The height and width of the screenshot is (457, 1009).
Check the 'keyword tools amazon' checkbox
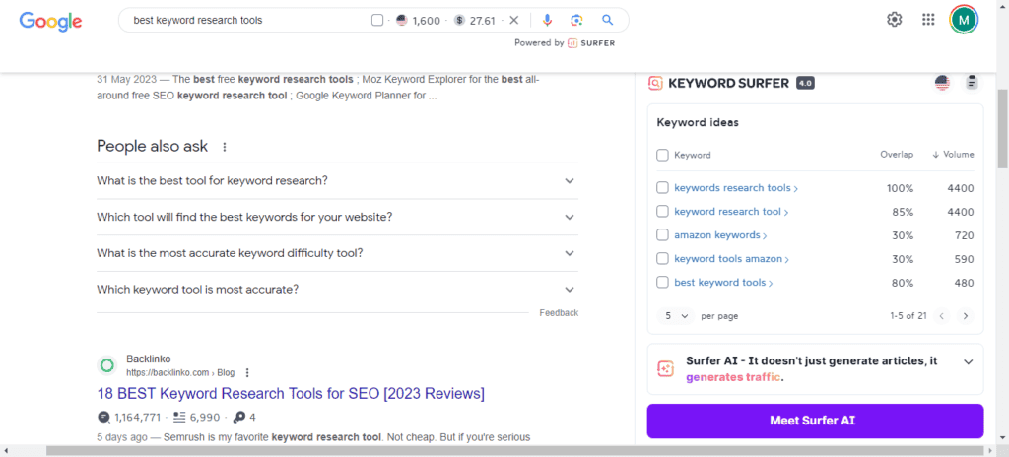click(x=662, y=259)
